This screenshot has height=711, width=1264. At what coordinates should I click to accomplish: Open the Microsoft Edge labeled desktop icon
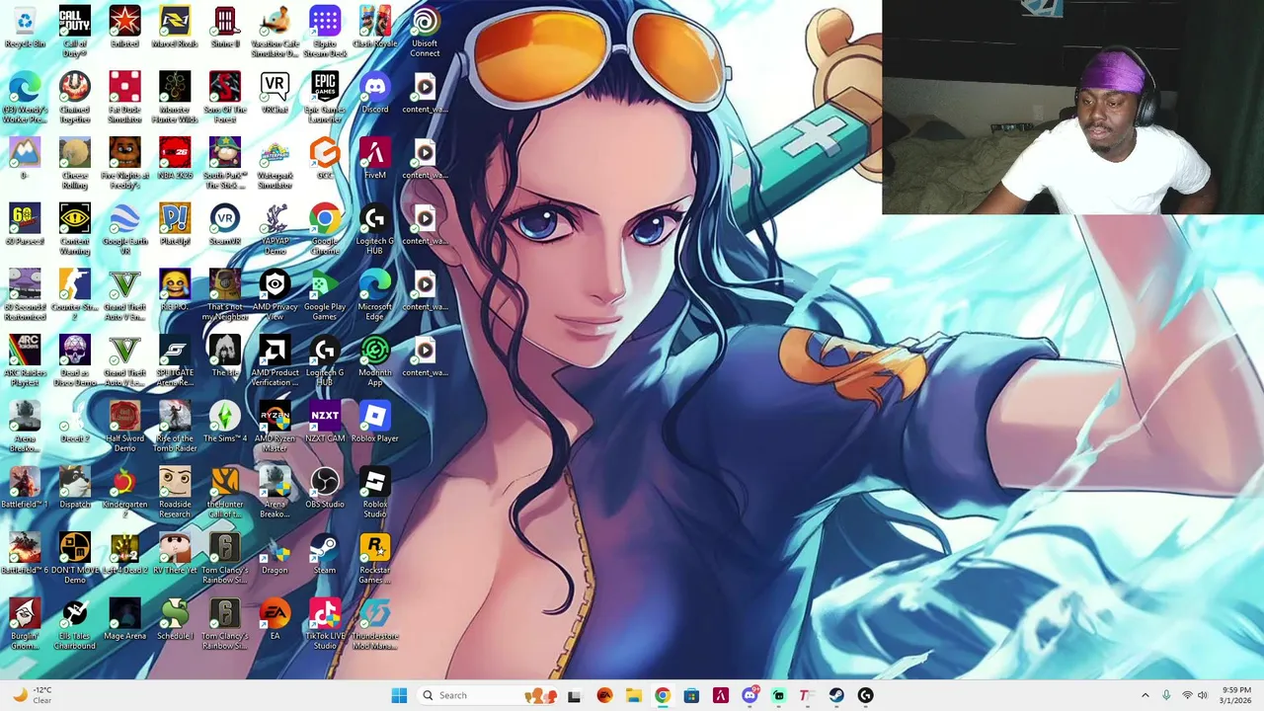click(x=374, y=295)
